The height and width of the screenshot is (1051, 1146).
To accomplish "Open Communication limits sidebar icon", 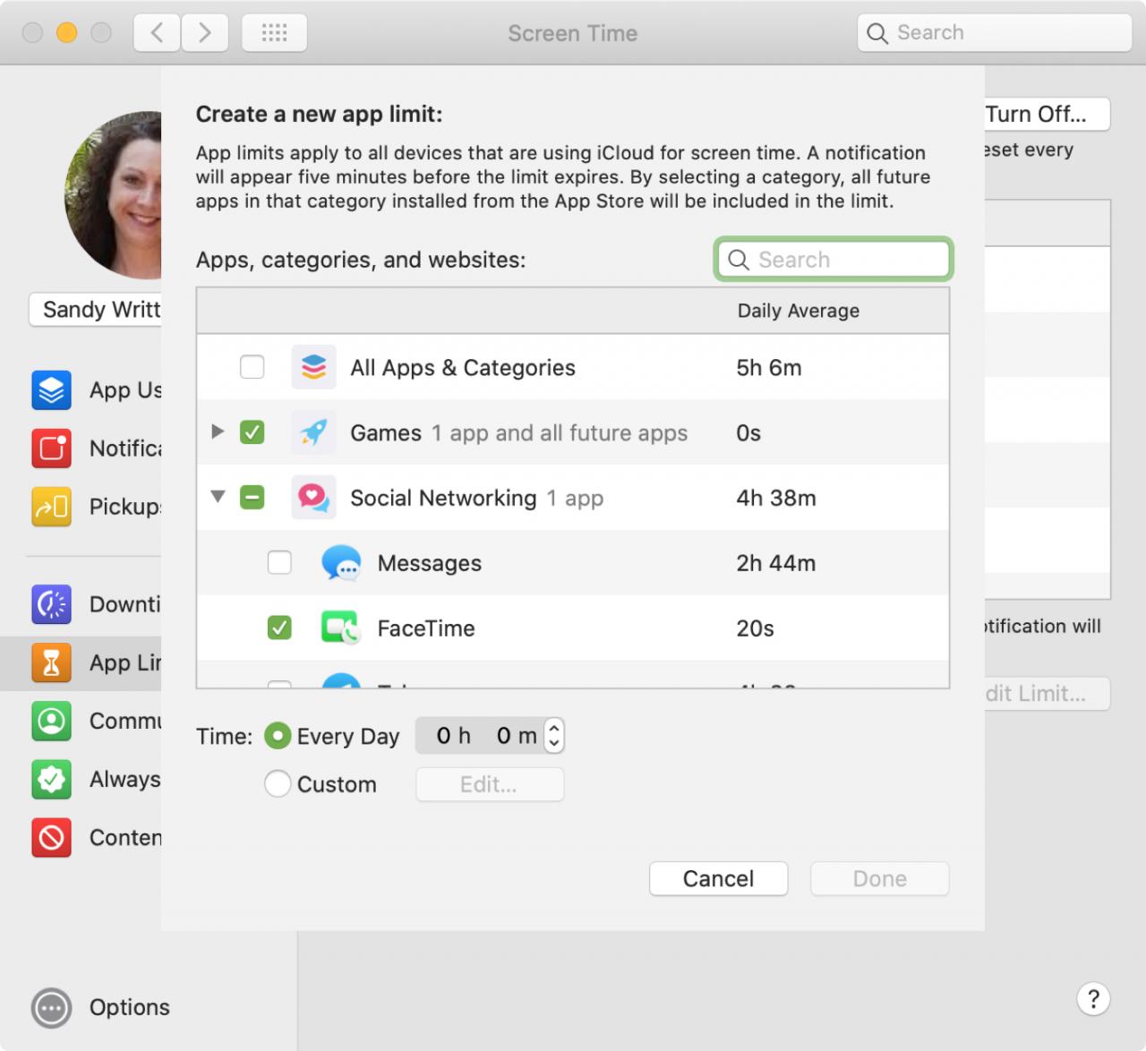I will point(51,721).
